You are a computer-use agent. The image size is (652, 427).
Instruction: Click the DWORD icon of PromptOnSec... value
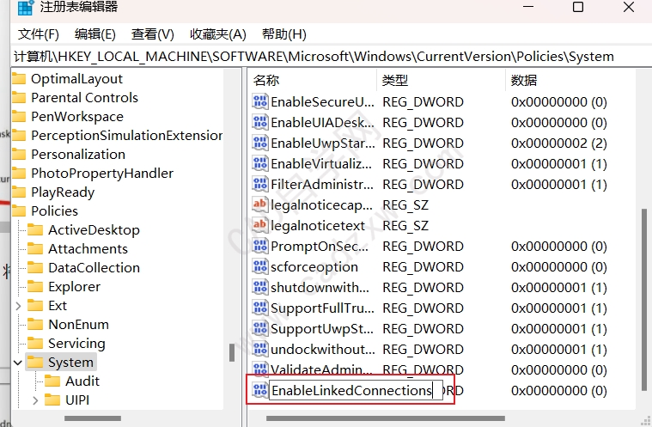click(x=260, y=246)
